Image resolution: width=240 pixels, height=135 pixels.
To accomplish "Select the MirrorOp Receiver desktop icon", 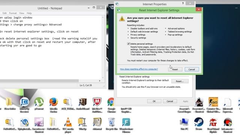I will point(24,105).
